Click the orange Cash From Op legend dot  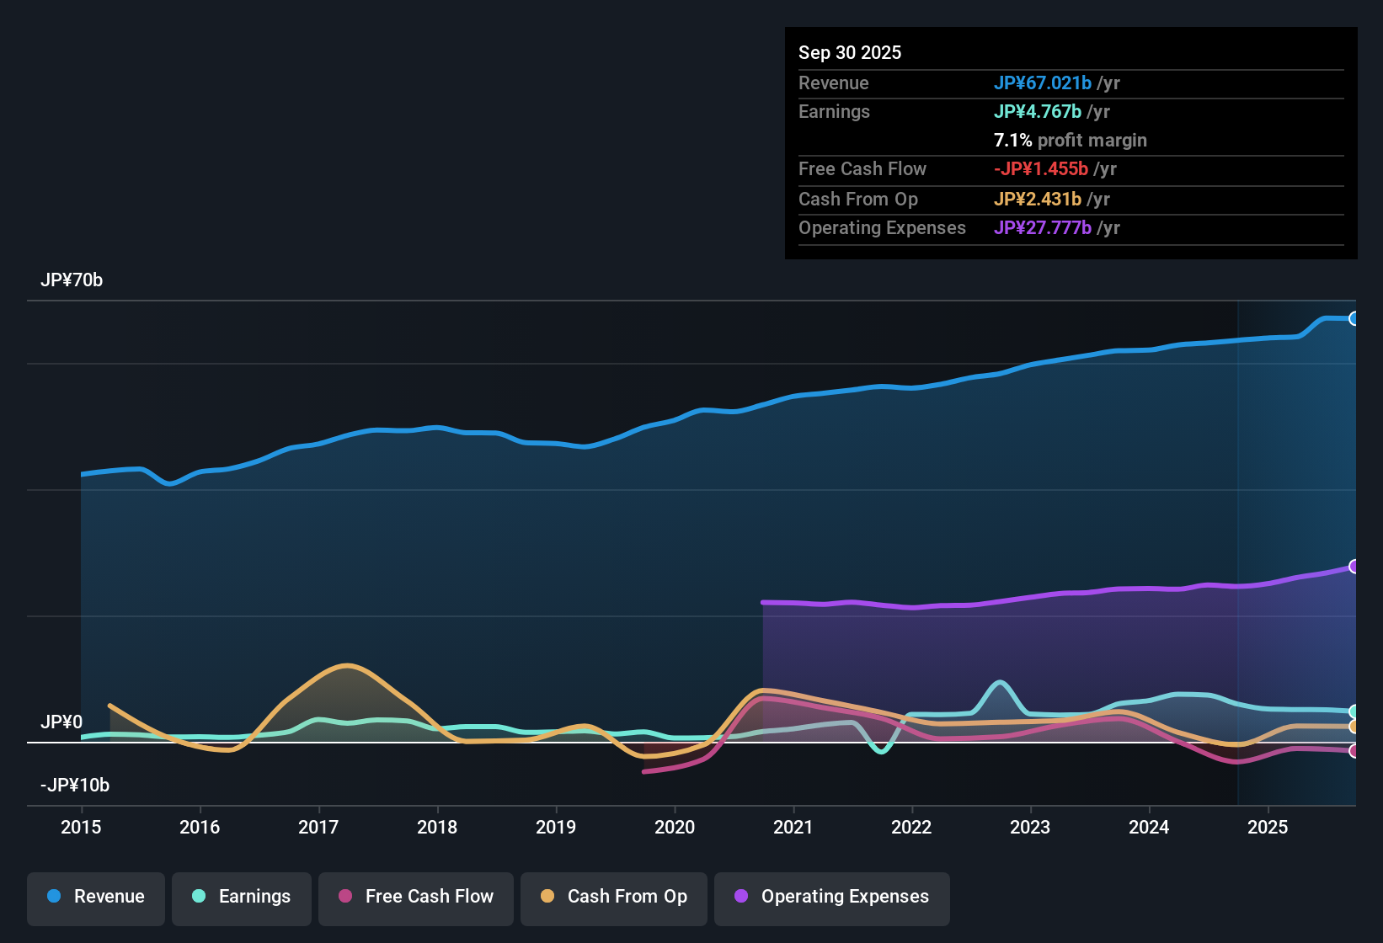(547, 897)
